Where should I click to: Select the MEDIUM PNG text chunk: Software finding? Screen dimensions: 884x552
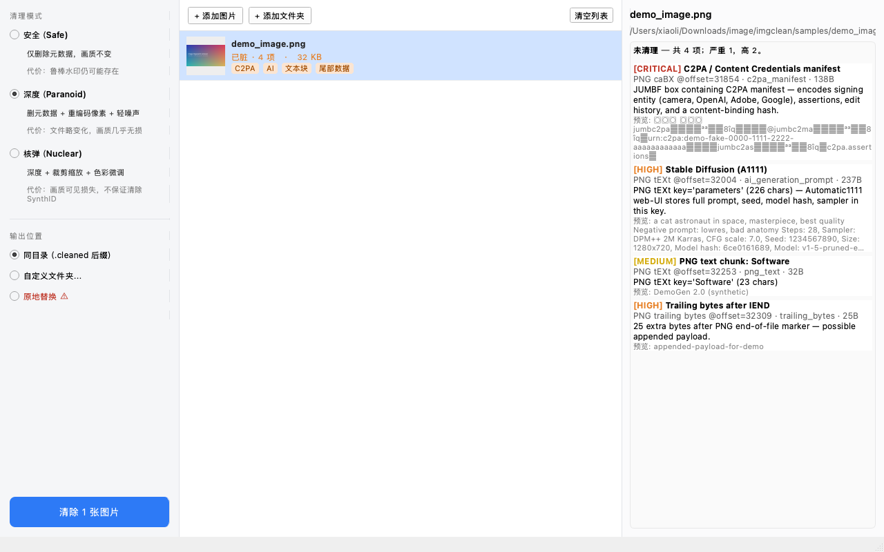tap(752, 277)
